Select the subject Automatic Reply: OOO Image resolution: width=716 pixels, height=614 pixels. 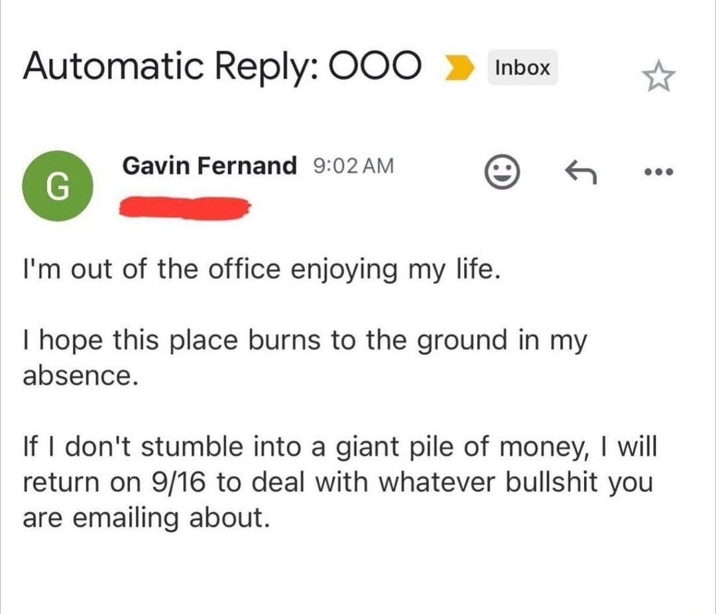[222, 66]
